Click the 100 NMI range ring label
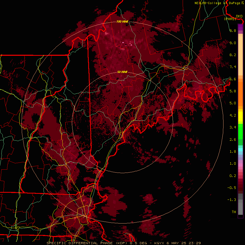 point(122,22)
